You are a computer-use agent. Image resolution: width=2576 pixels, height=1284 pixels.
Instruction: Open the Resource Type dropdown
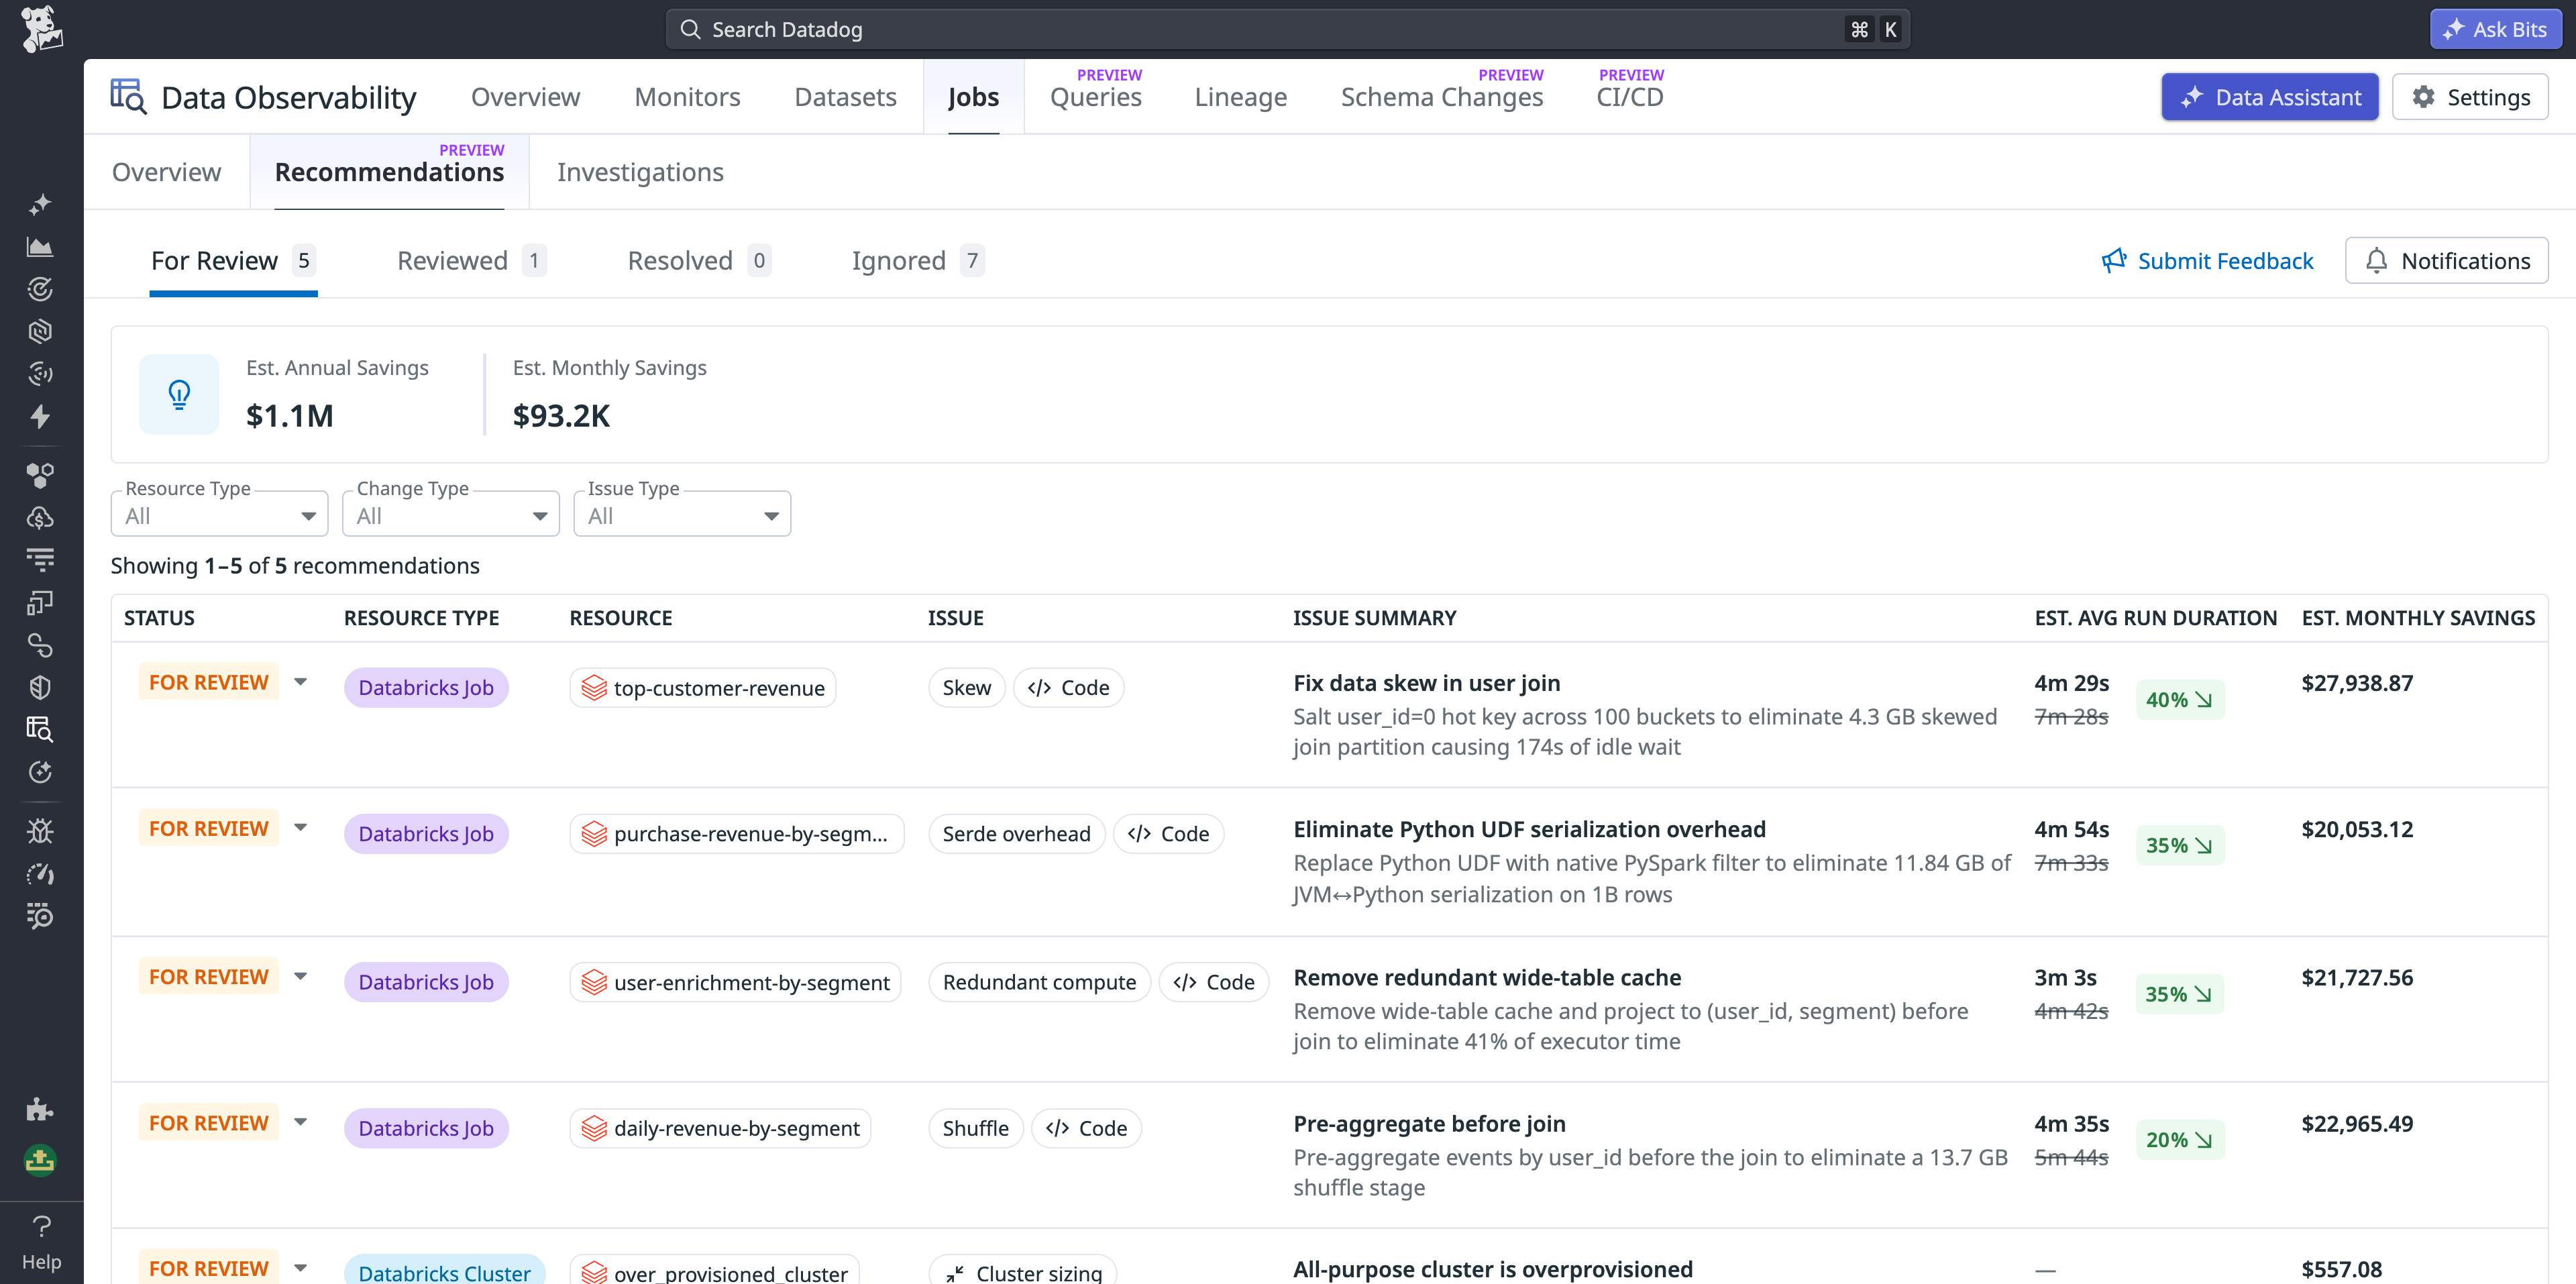219,514
